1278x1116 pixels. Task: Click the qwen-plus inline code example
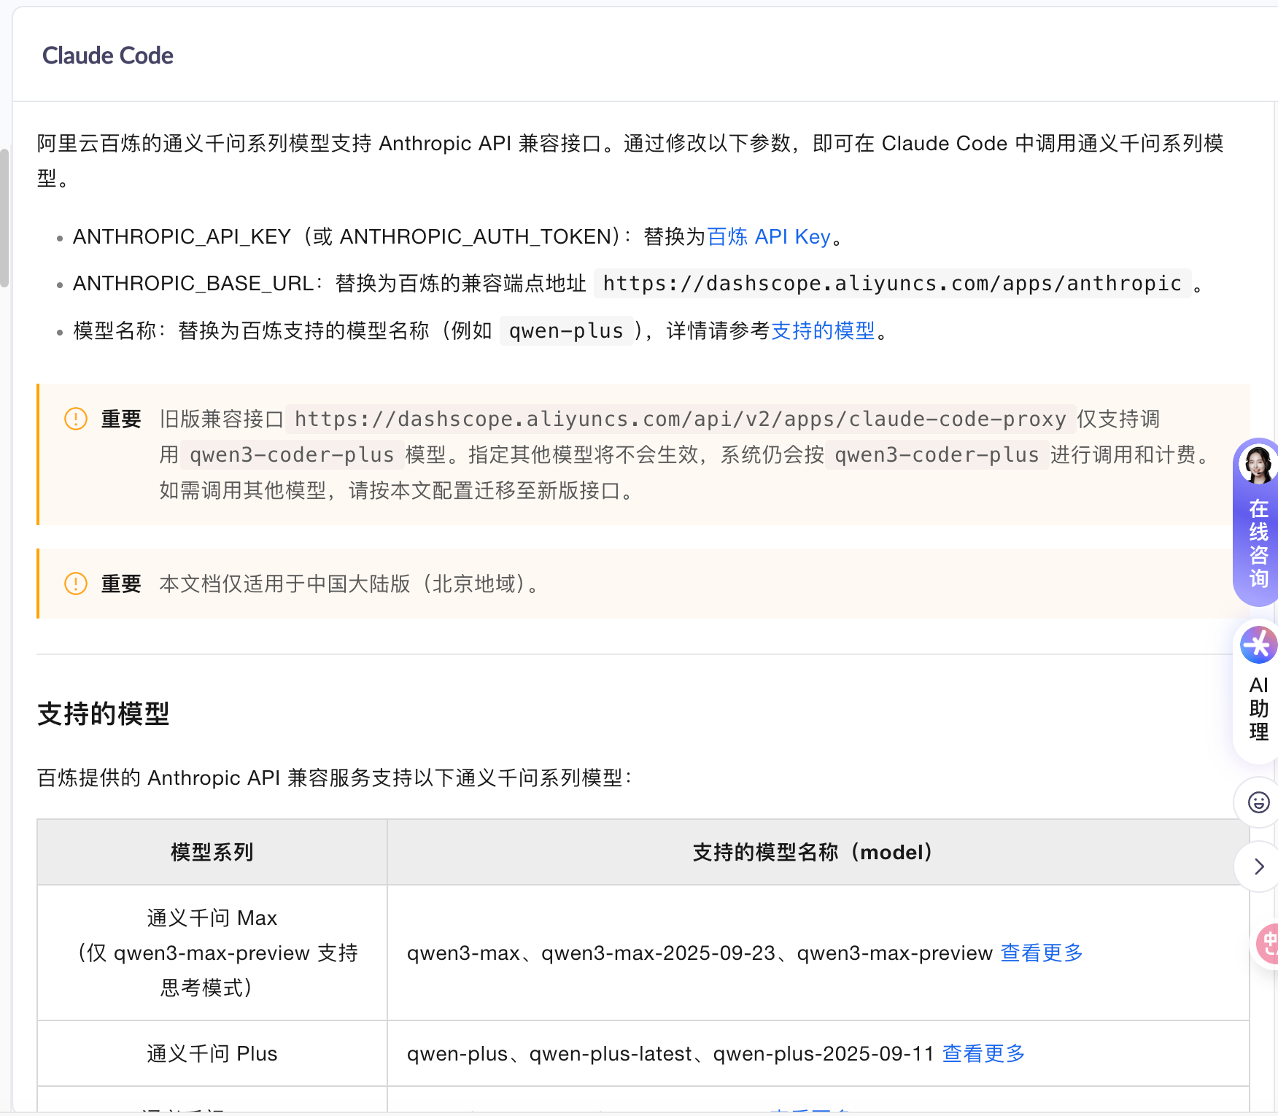tap(566, 331)
